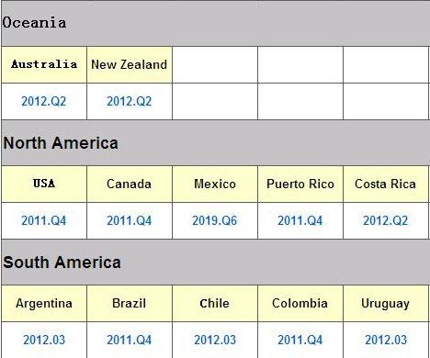Click the South America section heading
This screenshot has height=358, width=430.
point(62,263)
